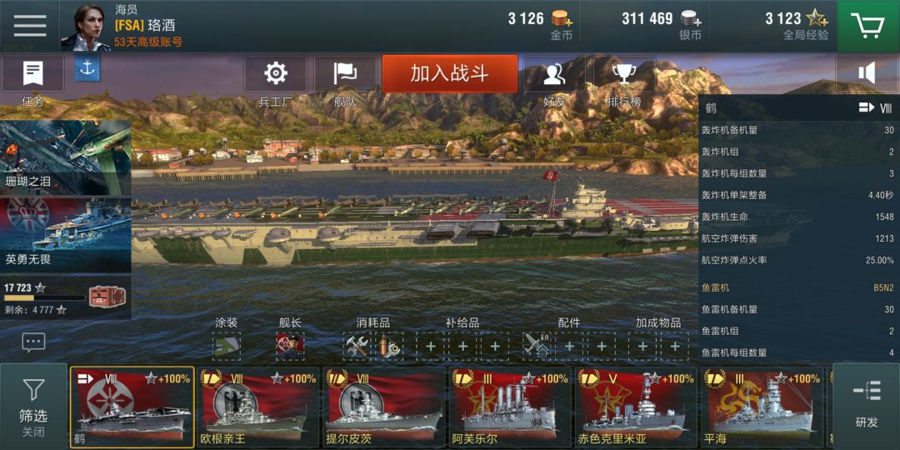Click the 加入战斗 battle button

pyautogui.click(x=450, y=73)
